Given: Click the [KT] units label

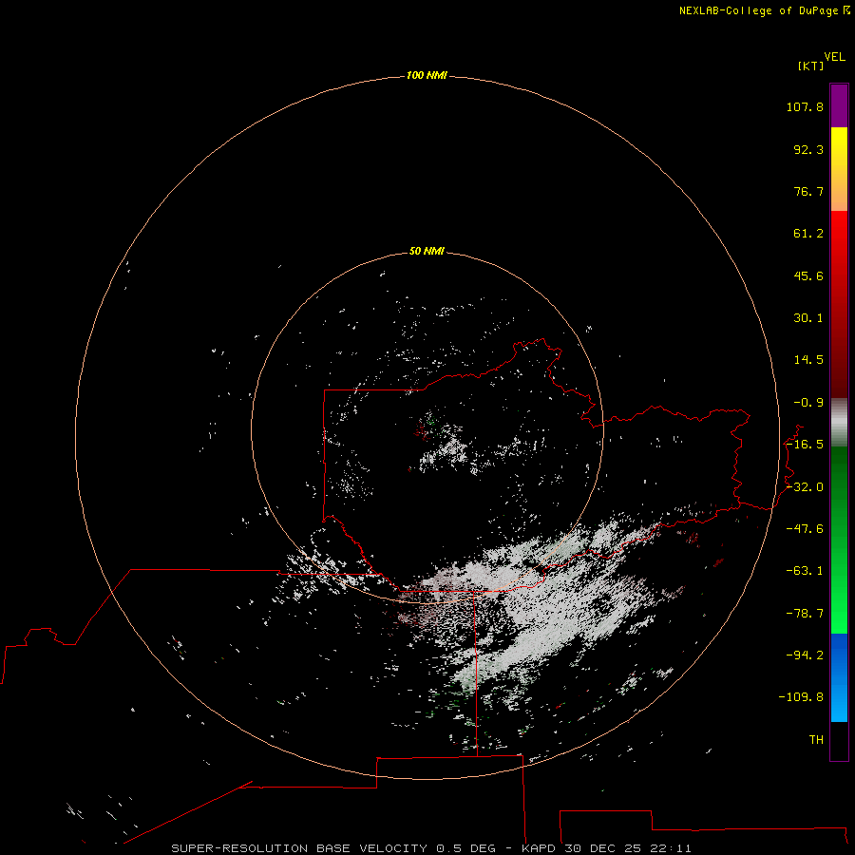Looking at the screenshot, I should [x=811, y=66].
